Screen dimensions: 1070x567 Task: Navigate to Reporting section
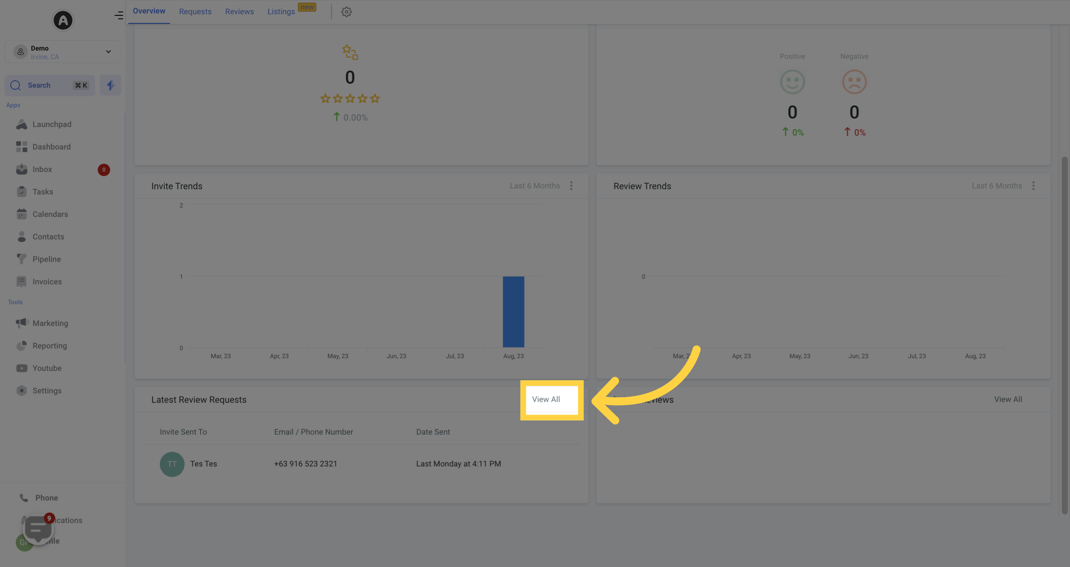(50, 346)
